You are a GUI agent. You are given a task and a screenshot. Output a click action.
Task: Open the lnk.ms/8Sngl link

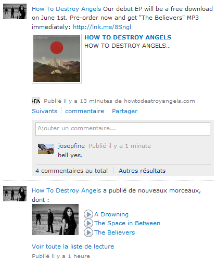pyautogui.click(x=102, y=27)
